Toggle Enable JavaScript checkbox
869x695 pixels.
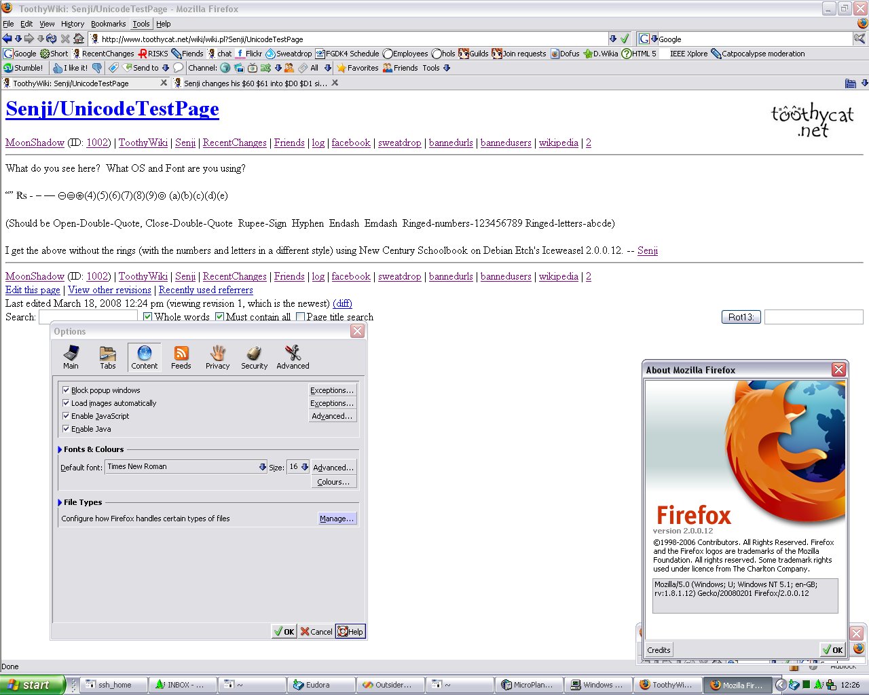[x=66, y=416]
